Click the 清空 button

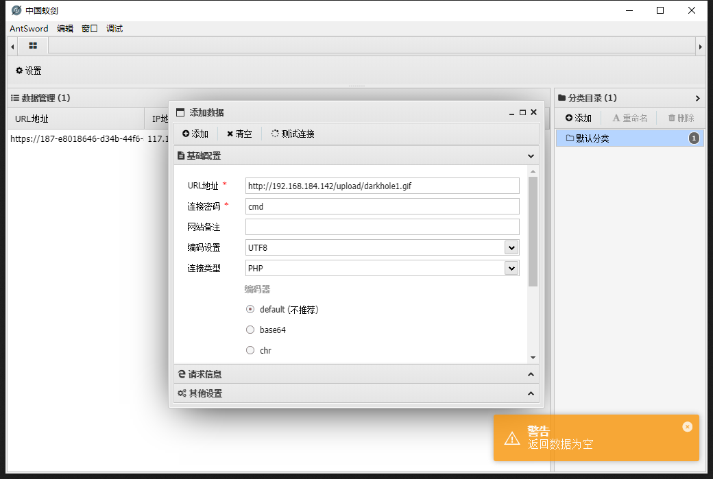pos(239,134)
